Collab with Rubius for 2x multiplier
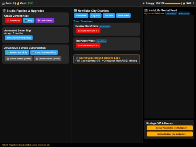 [170, 134]
